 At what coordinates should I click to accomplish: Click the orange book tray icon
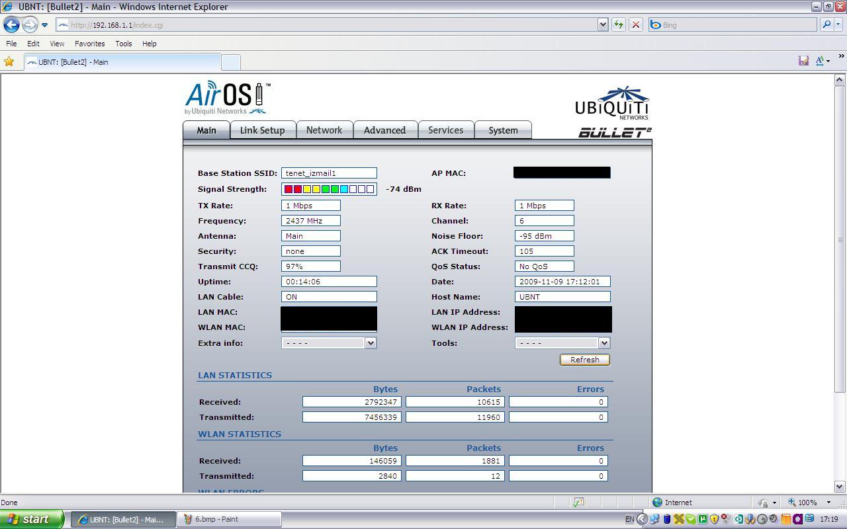click(786, 519)
